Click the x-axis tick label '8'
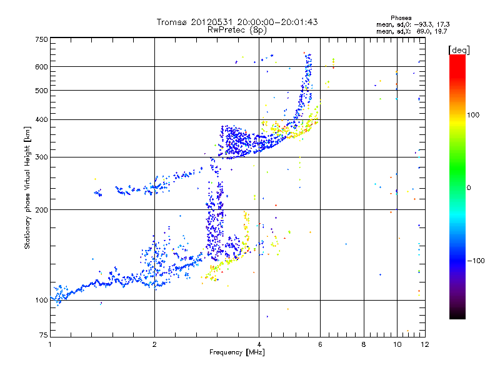Image resolution: width=500 pixels, height=375 pixels. pyautogui.click(x=364, y=344)
